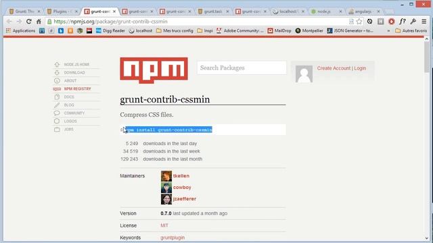Open a new tab button
The height and width of the screenshot is (243, 433).
[x=389, y=11]
